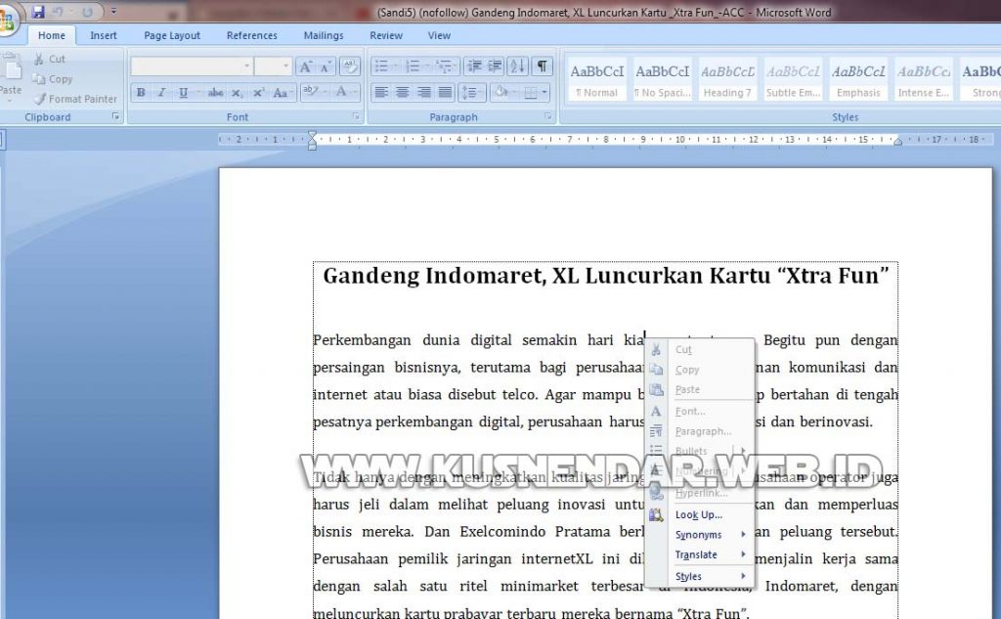
Task: Toggle Center paragraph alignment
Action: click(x=403, y=93)
